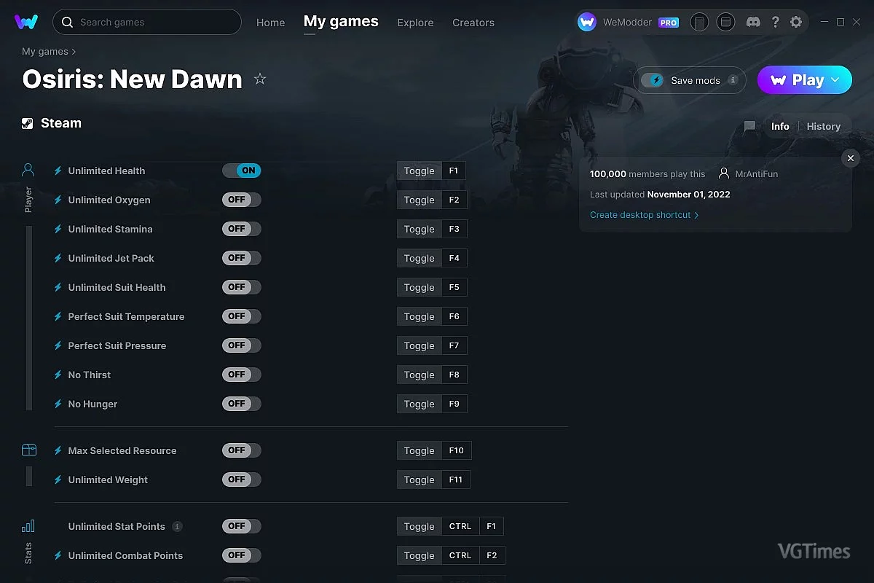Click the lightning icon beside Unlimited Stamina
Image resolution: width=874 pixels, height=583 pixels.
click(x=58, y=229)
